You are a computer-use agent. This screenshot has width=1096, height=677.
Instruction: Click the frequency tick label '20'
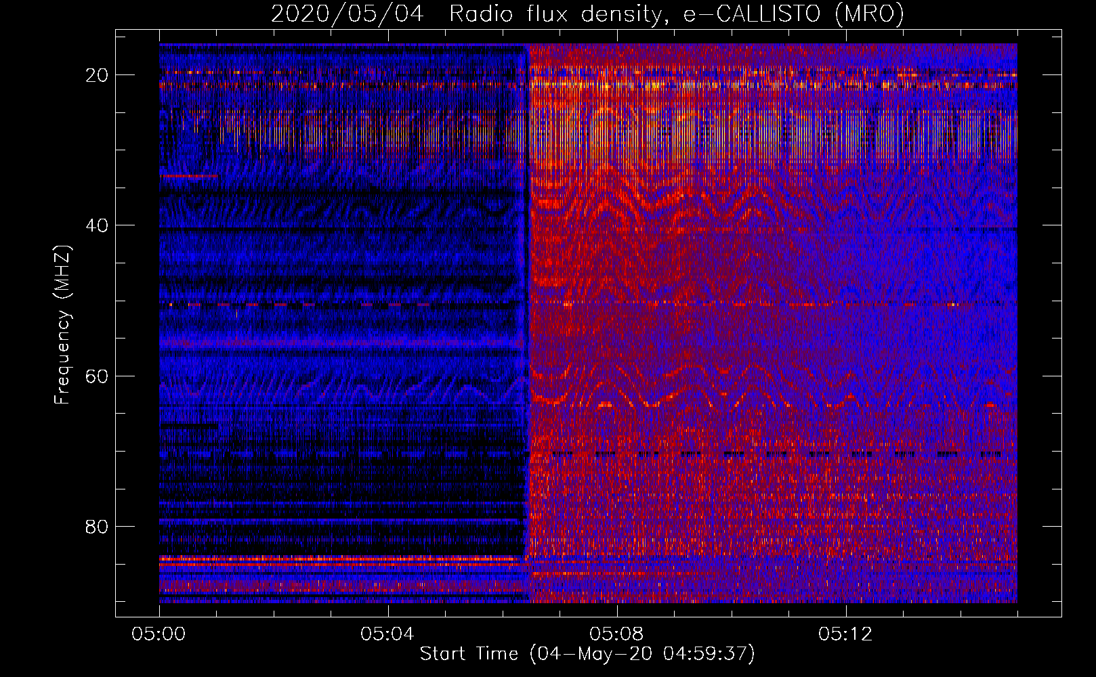(x=97, y=75)
